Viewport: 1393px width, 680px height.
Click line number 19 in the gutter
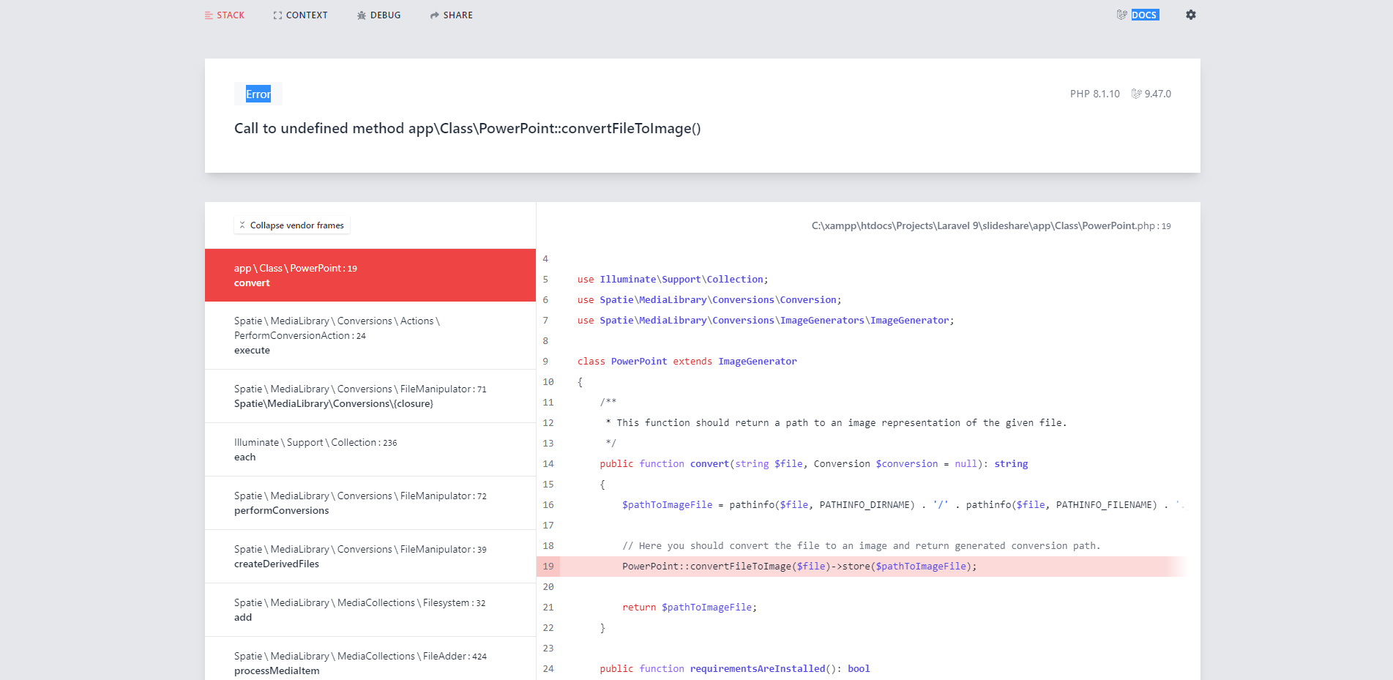coord(548,567)
